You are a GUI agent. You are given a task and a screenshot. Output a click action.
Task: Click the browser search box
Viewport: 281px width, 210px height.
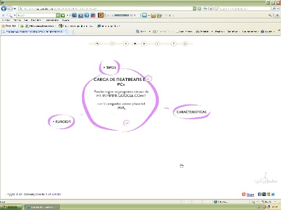243,9
